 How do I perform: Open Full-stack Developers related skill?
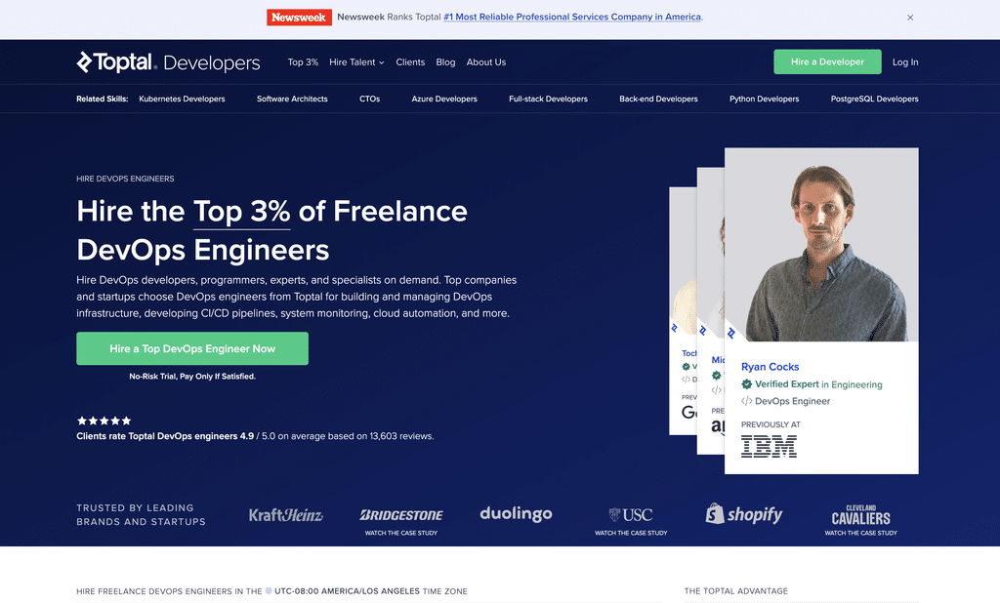coord(548,99)
